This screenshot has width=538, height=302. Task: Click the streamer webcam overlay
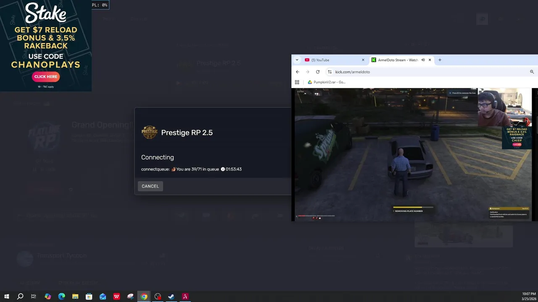[x=504, y=107]
